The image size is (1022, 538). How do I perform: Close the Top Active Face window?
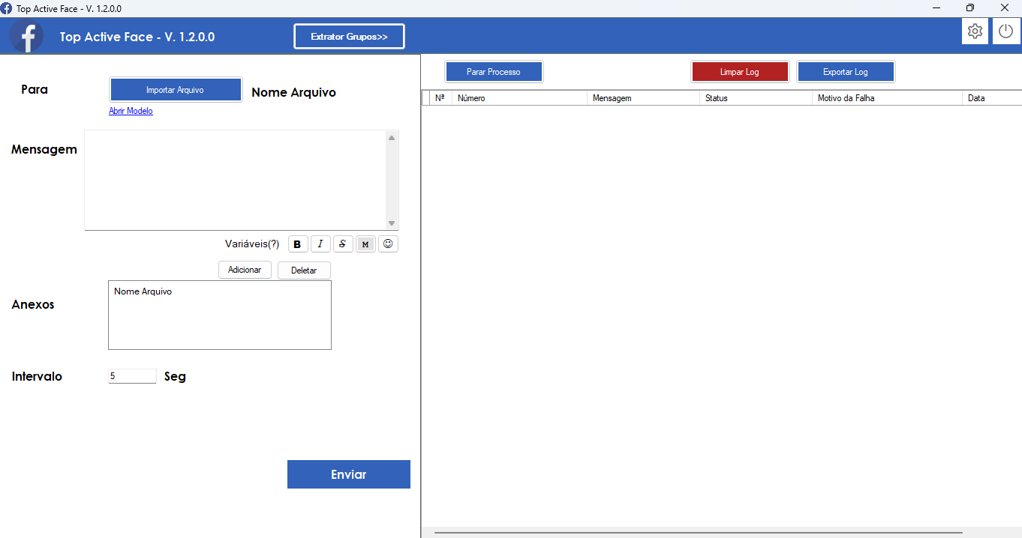click(1005, 8)
